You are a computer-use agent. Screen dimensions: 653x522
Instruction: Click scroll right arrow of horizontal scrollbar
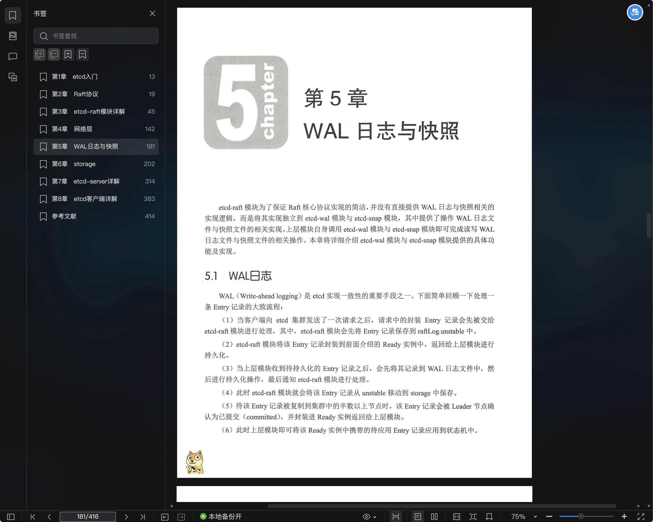(638, 506)
